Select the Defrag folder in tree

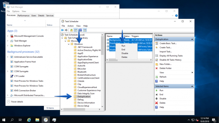click(x=80, y=100)
